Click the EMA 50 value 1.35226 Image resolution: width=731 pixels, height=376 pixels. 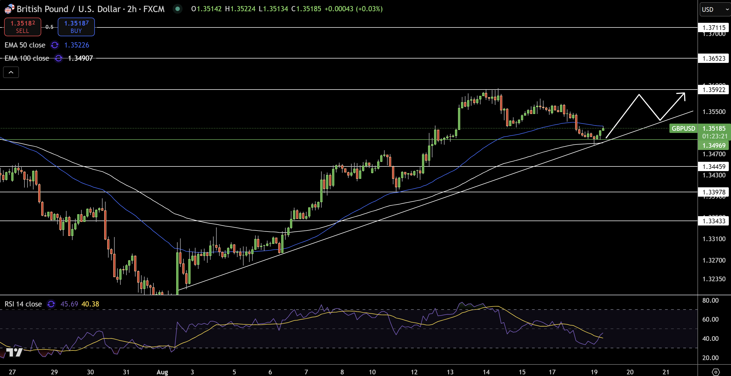(x=77, y=45)
